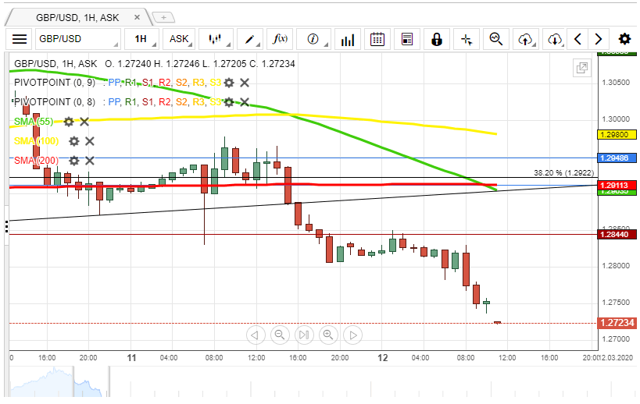
Task: Go to next chart with right chevron
Action: pos(599,39)
